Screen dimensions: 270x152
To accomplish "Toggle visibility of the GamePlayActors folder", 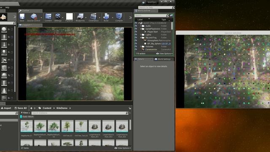I will (136, 29).
